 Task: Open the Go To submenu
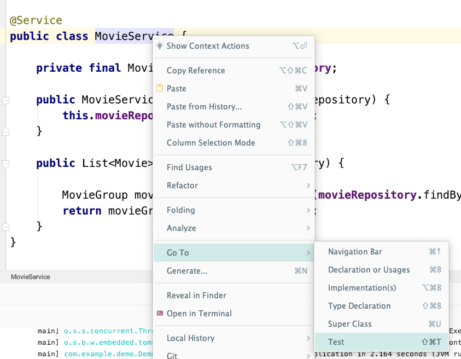coord(234,252)
